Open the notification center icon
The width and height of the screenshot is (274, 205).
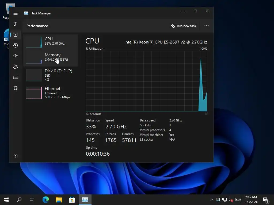point(265,200)
